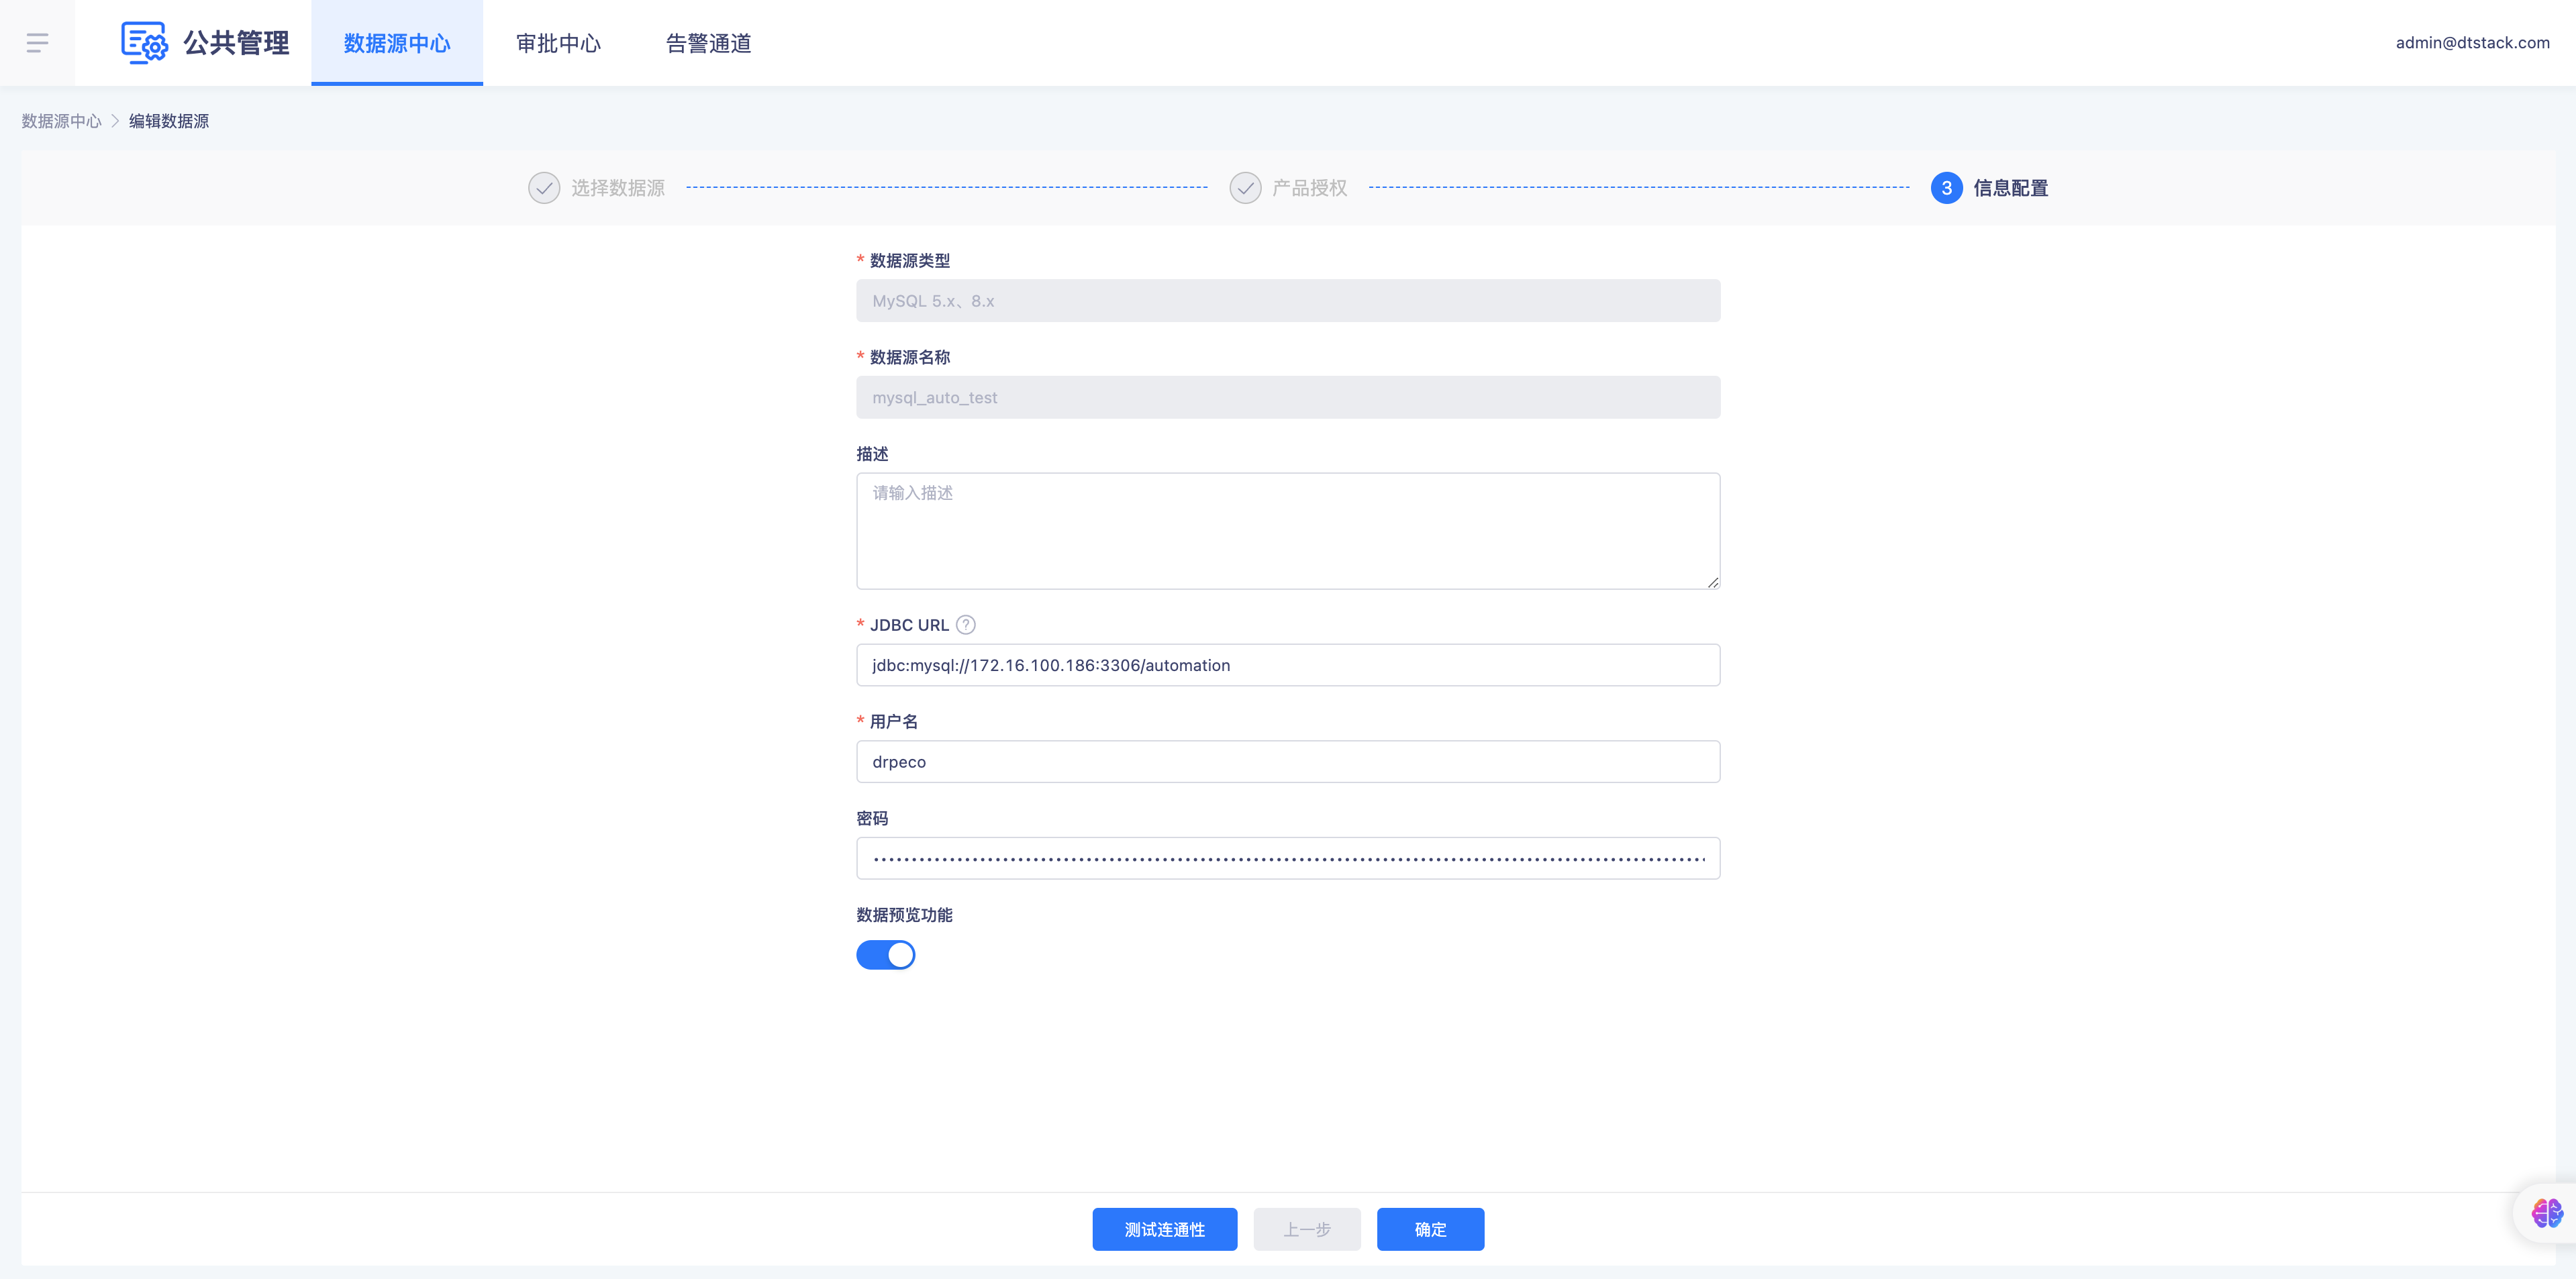Open the JDBC URL help tooltip icon
Viewport: 2576px width, 1279px height.
coord(965,625)
